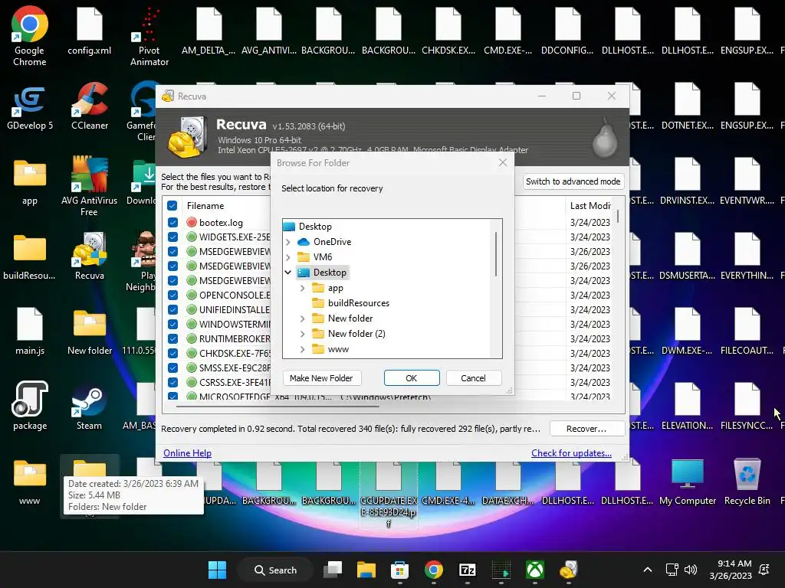Switch to Recuva in taskbar

click(568, 570)
